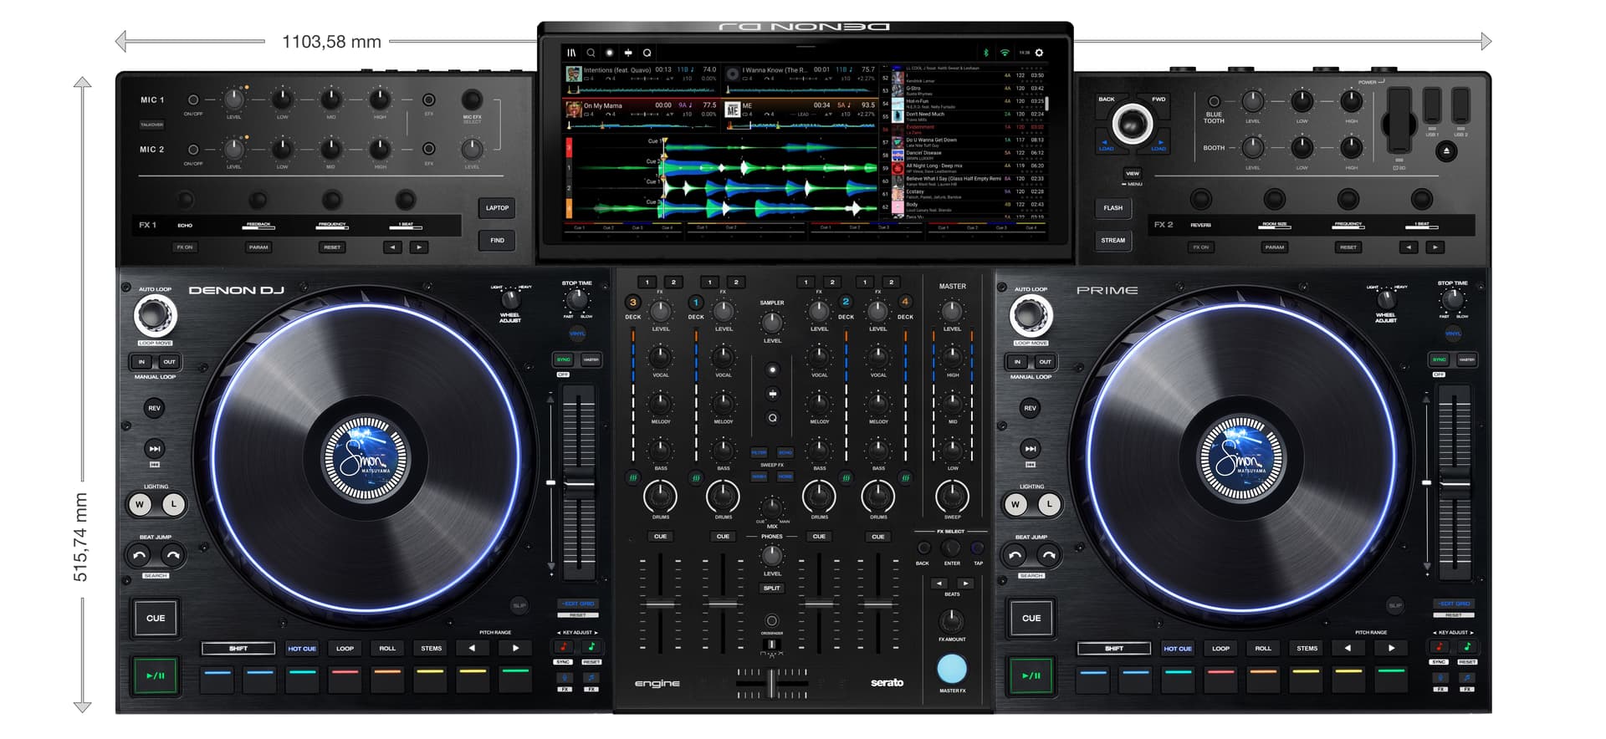Image resolution: width=1606 pixels, height=739 pixels.
Task: Click the Deck 3 channel volume fader
Action: [661, 604]
